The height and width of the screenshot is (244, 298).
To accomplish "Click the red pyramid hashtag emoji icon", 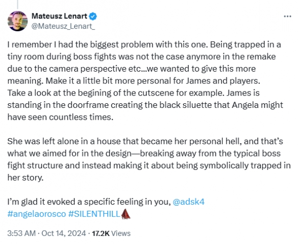I will (x=126, y=214).
